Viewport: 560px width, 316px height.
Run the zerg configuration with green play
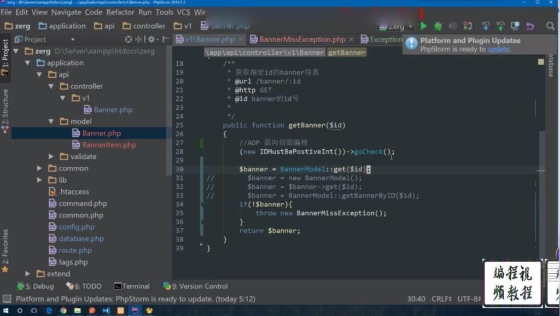pos(424,26)
